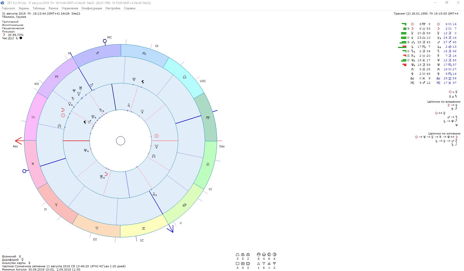Screen dimensions: 464x271
Task: Click the 'Тропический' zodiac setting text
Action: click(x=10, y=22)
